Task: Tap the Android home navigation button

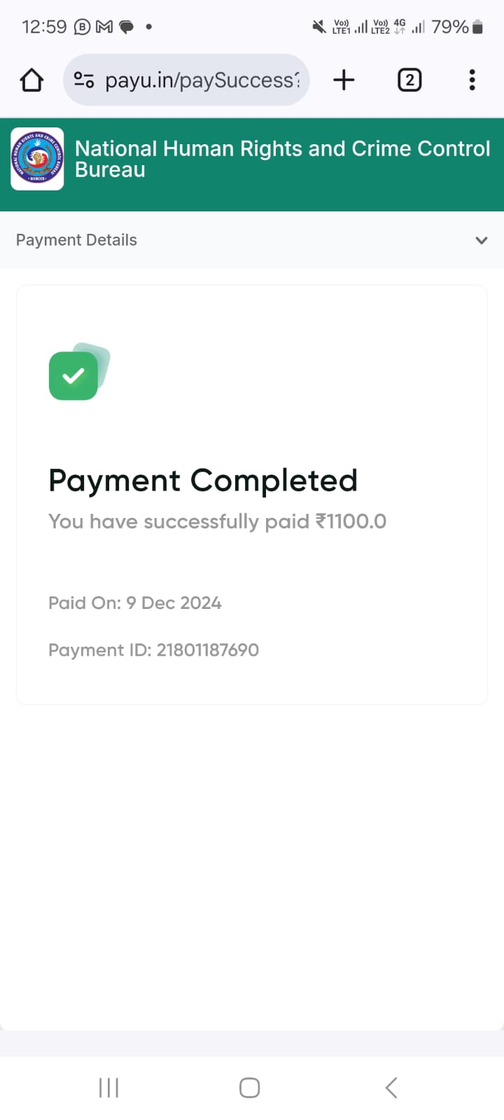Action: tap(250, 1088)
